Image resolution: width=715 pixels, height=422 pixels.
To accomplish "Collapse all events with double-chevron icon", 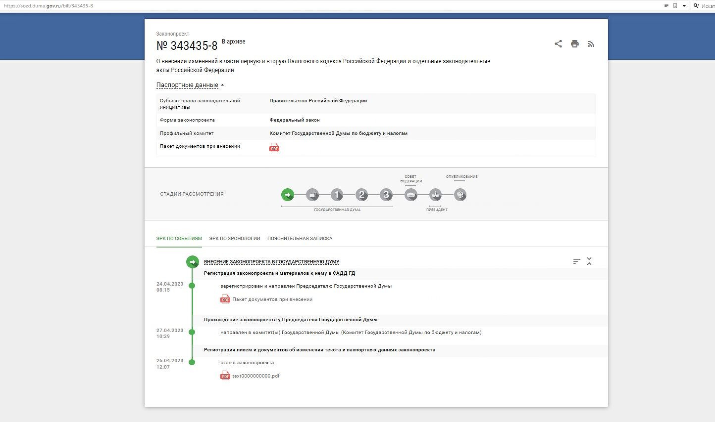I will coord(589,261).
